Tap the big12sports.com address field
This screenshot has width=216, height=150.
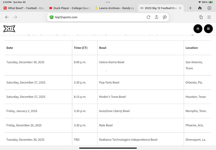pyautogui.click(x=94, y=17)
